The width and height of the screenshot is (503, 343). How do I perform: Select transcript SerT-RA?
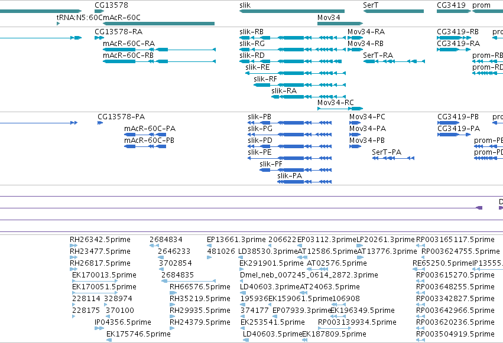click(394, 61)
